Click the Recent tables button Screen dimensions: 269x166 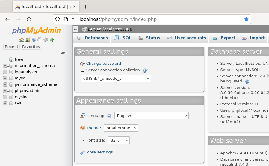11,47
